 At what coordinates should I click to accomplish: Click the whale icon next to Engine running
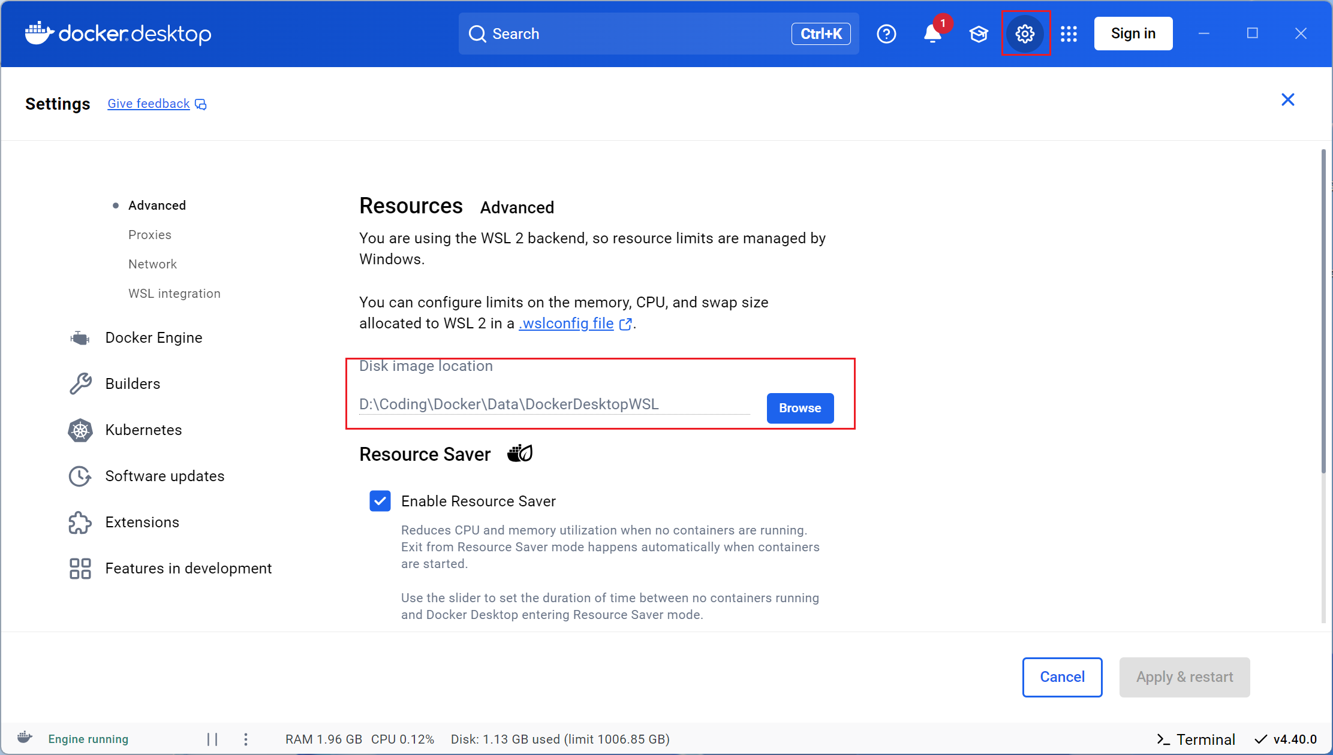[25, 738]
